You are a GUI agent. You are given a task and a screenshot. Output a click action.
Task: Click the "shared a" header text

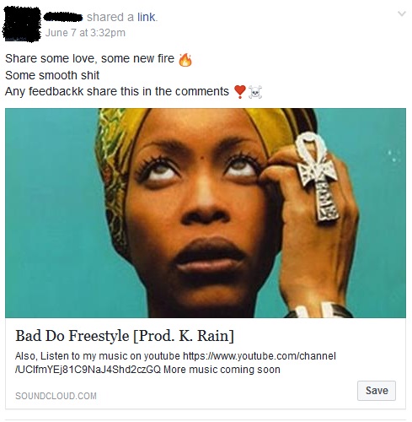pos(110,17)
